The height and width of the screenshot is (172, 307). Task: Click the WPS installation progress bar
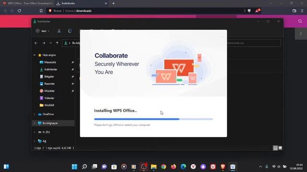[x=153, y=119]
